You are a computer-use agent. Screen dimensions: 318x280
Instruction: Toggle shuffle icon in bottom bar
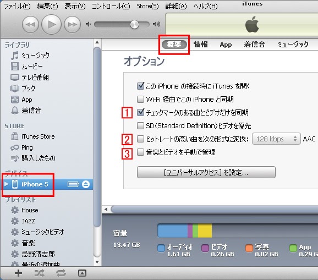click(x=40, y=273)
